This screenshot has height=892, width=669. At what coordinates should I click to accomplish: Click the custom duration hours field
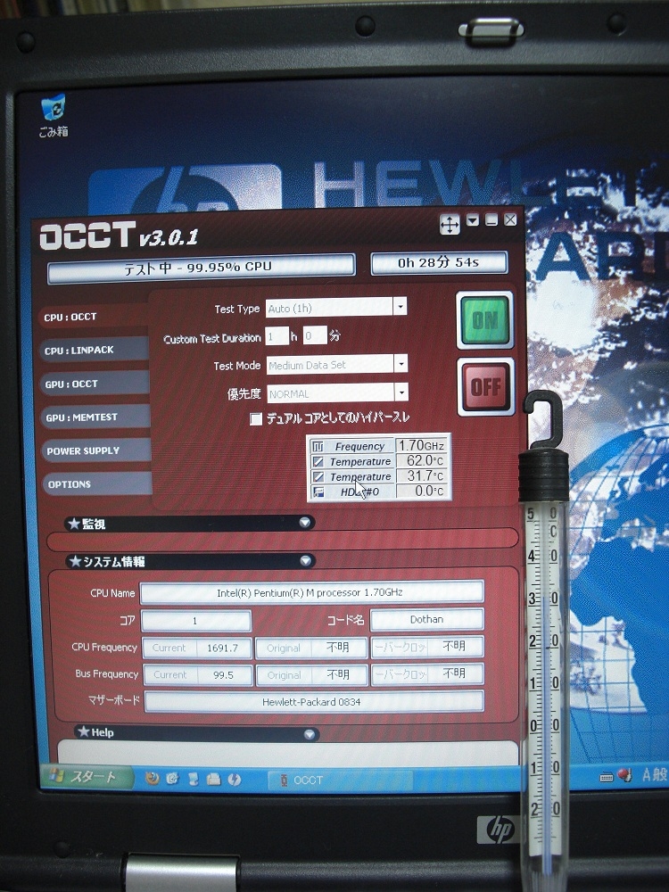pos(277,336)
